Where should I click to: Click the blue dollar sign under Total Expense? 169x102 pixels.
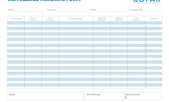(126, 98)
